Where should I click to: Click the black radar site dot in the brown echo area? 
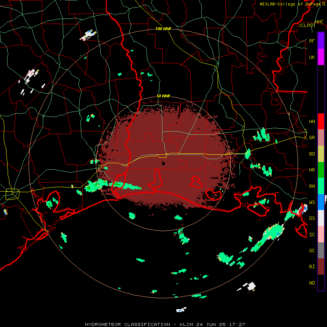tap(163, 163)
